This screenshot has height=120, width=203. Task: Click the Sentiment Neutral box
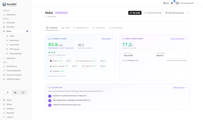click(171, 55)
